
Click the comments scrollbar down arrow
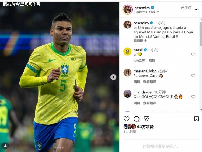click(x=201, y=110)
